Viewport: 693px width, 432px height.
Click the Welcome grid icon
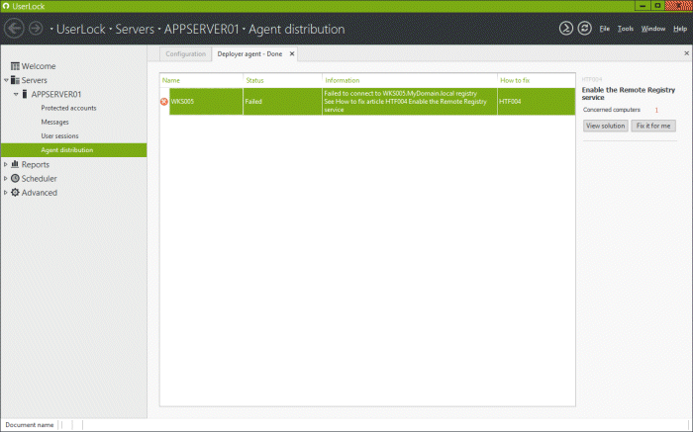click(x=15, y=66)
